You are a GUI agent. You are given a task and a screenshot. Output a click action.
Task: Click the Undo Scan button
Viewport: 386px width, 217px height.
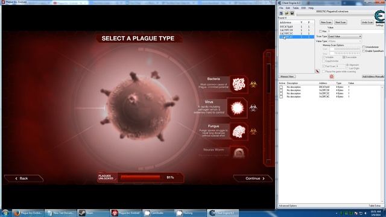coord(367,22)
